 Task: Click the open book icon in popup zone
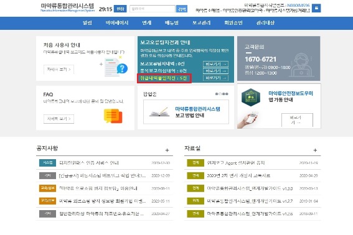click(159, 112)
